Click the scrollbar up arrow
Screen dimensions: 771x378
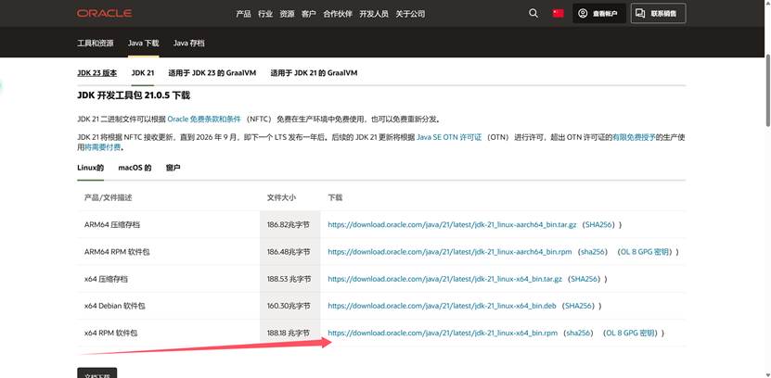pyautogui.click(x=768, y=3)
